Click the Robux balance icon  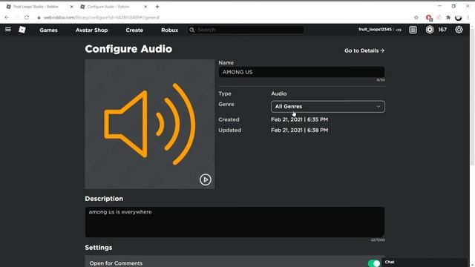coord(430,30)
